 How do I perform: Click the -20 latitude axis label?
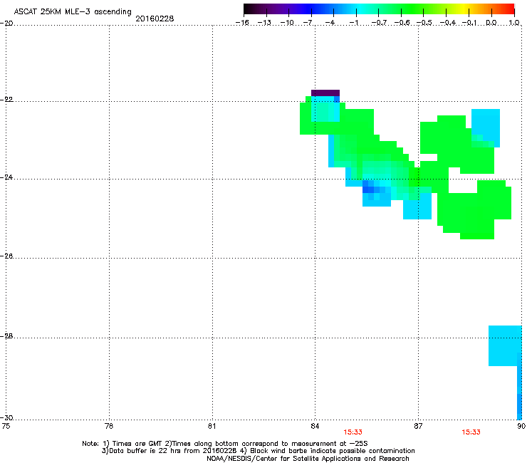coord(6,24)
